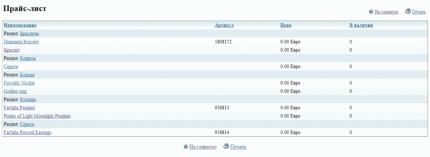
Task: Click stock value '0' for Браслет row
Action: (x=351, y=50)
